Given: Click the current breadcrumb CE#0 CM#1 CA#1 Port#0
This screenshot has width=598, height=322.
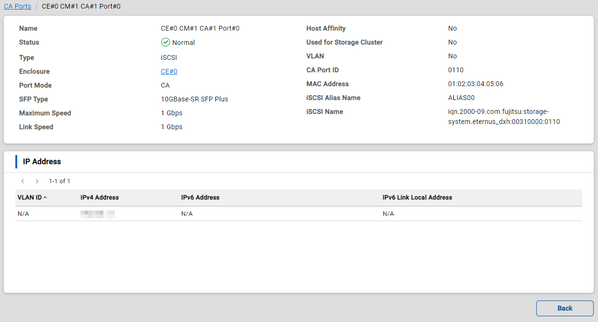Looking at the screenshot, I should 81,6.
